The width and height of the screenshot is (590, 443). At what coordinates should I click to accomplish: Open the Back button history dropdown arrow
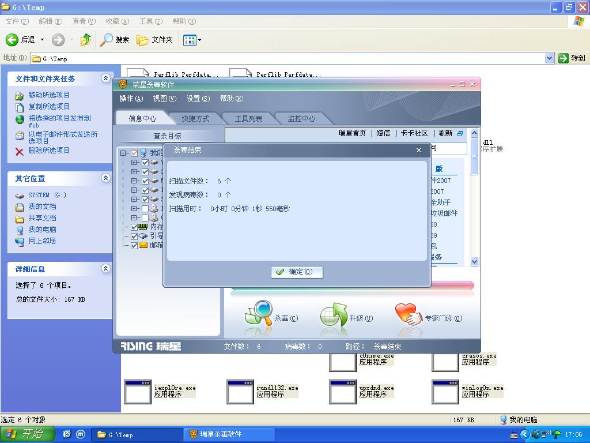42,40
